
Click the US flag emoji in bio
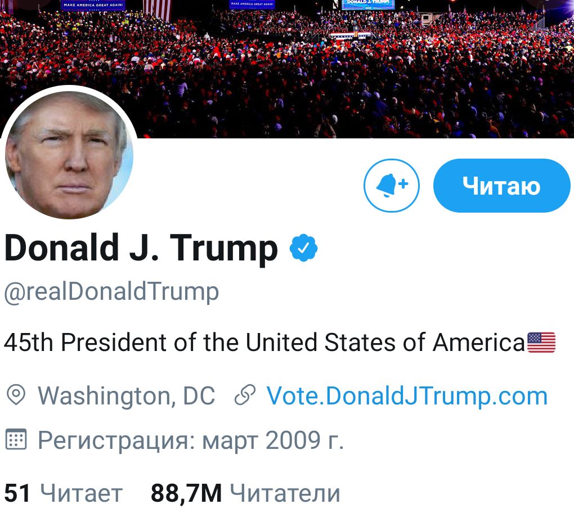(541, 343)
